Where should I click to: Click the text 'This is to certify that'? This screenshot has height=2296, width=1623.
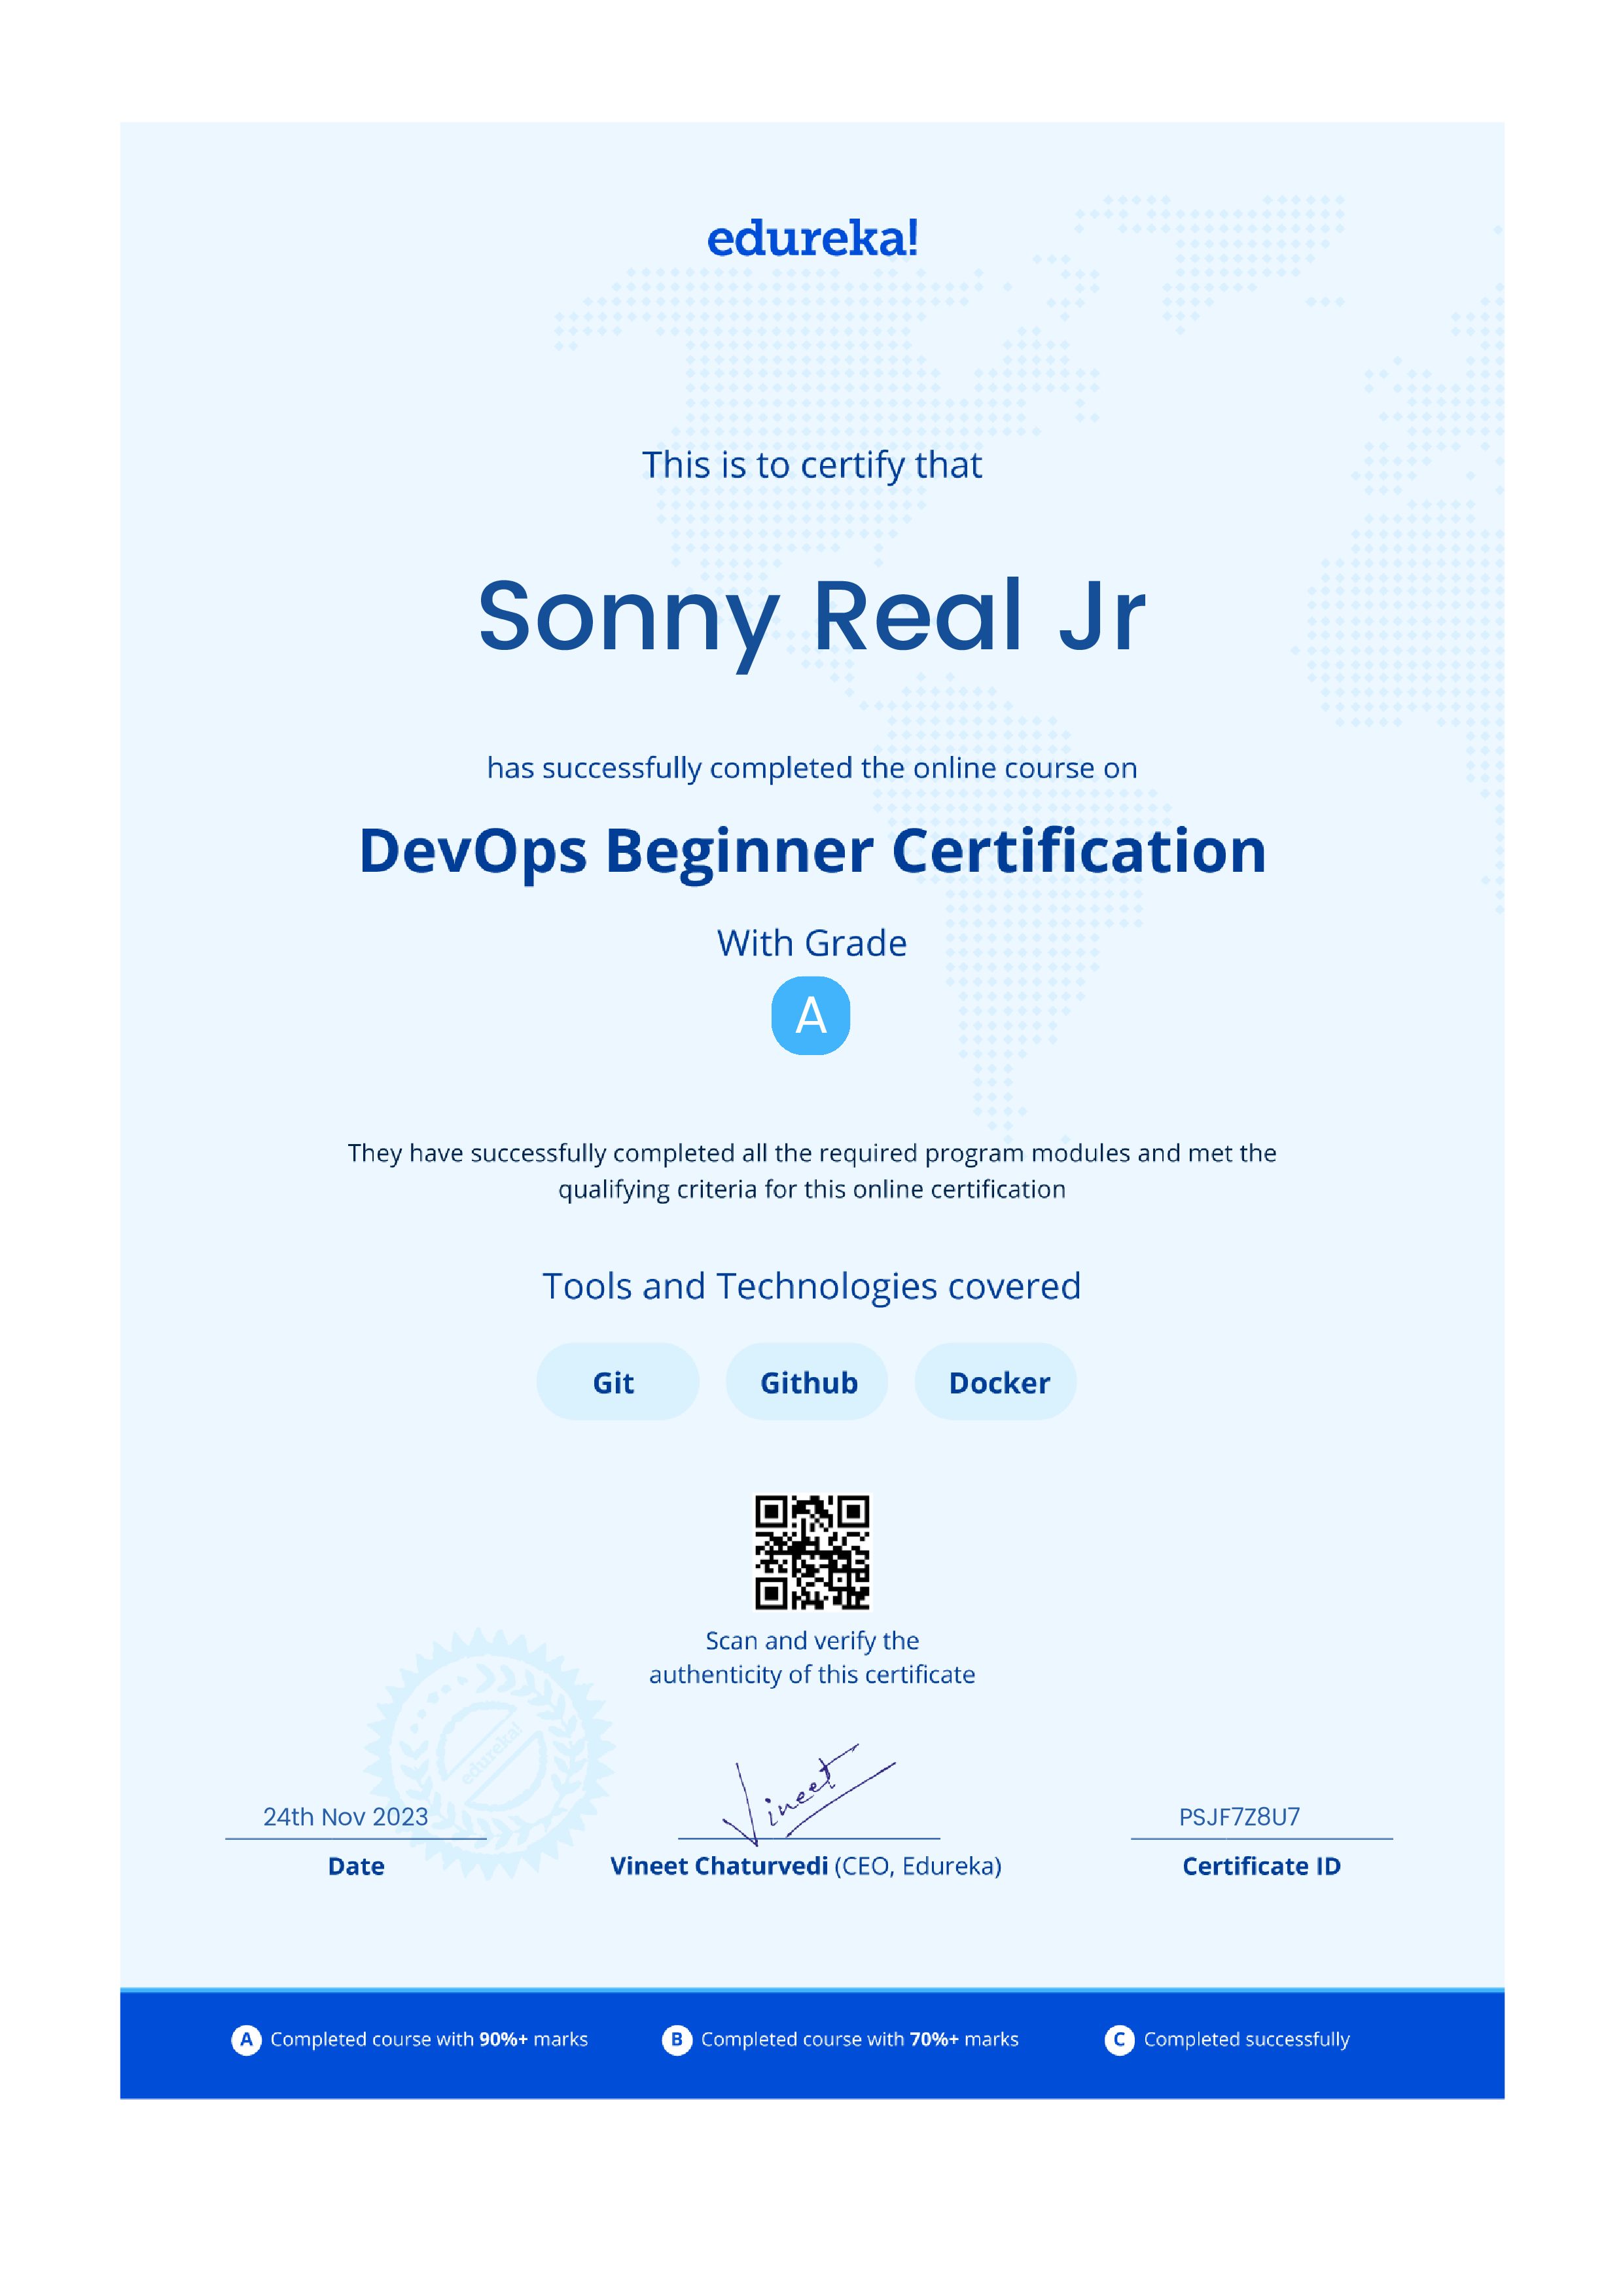click(x=811, y=466)
